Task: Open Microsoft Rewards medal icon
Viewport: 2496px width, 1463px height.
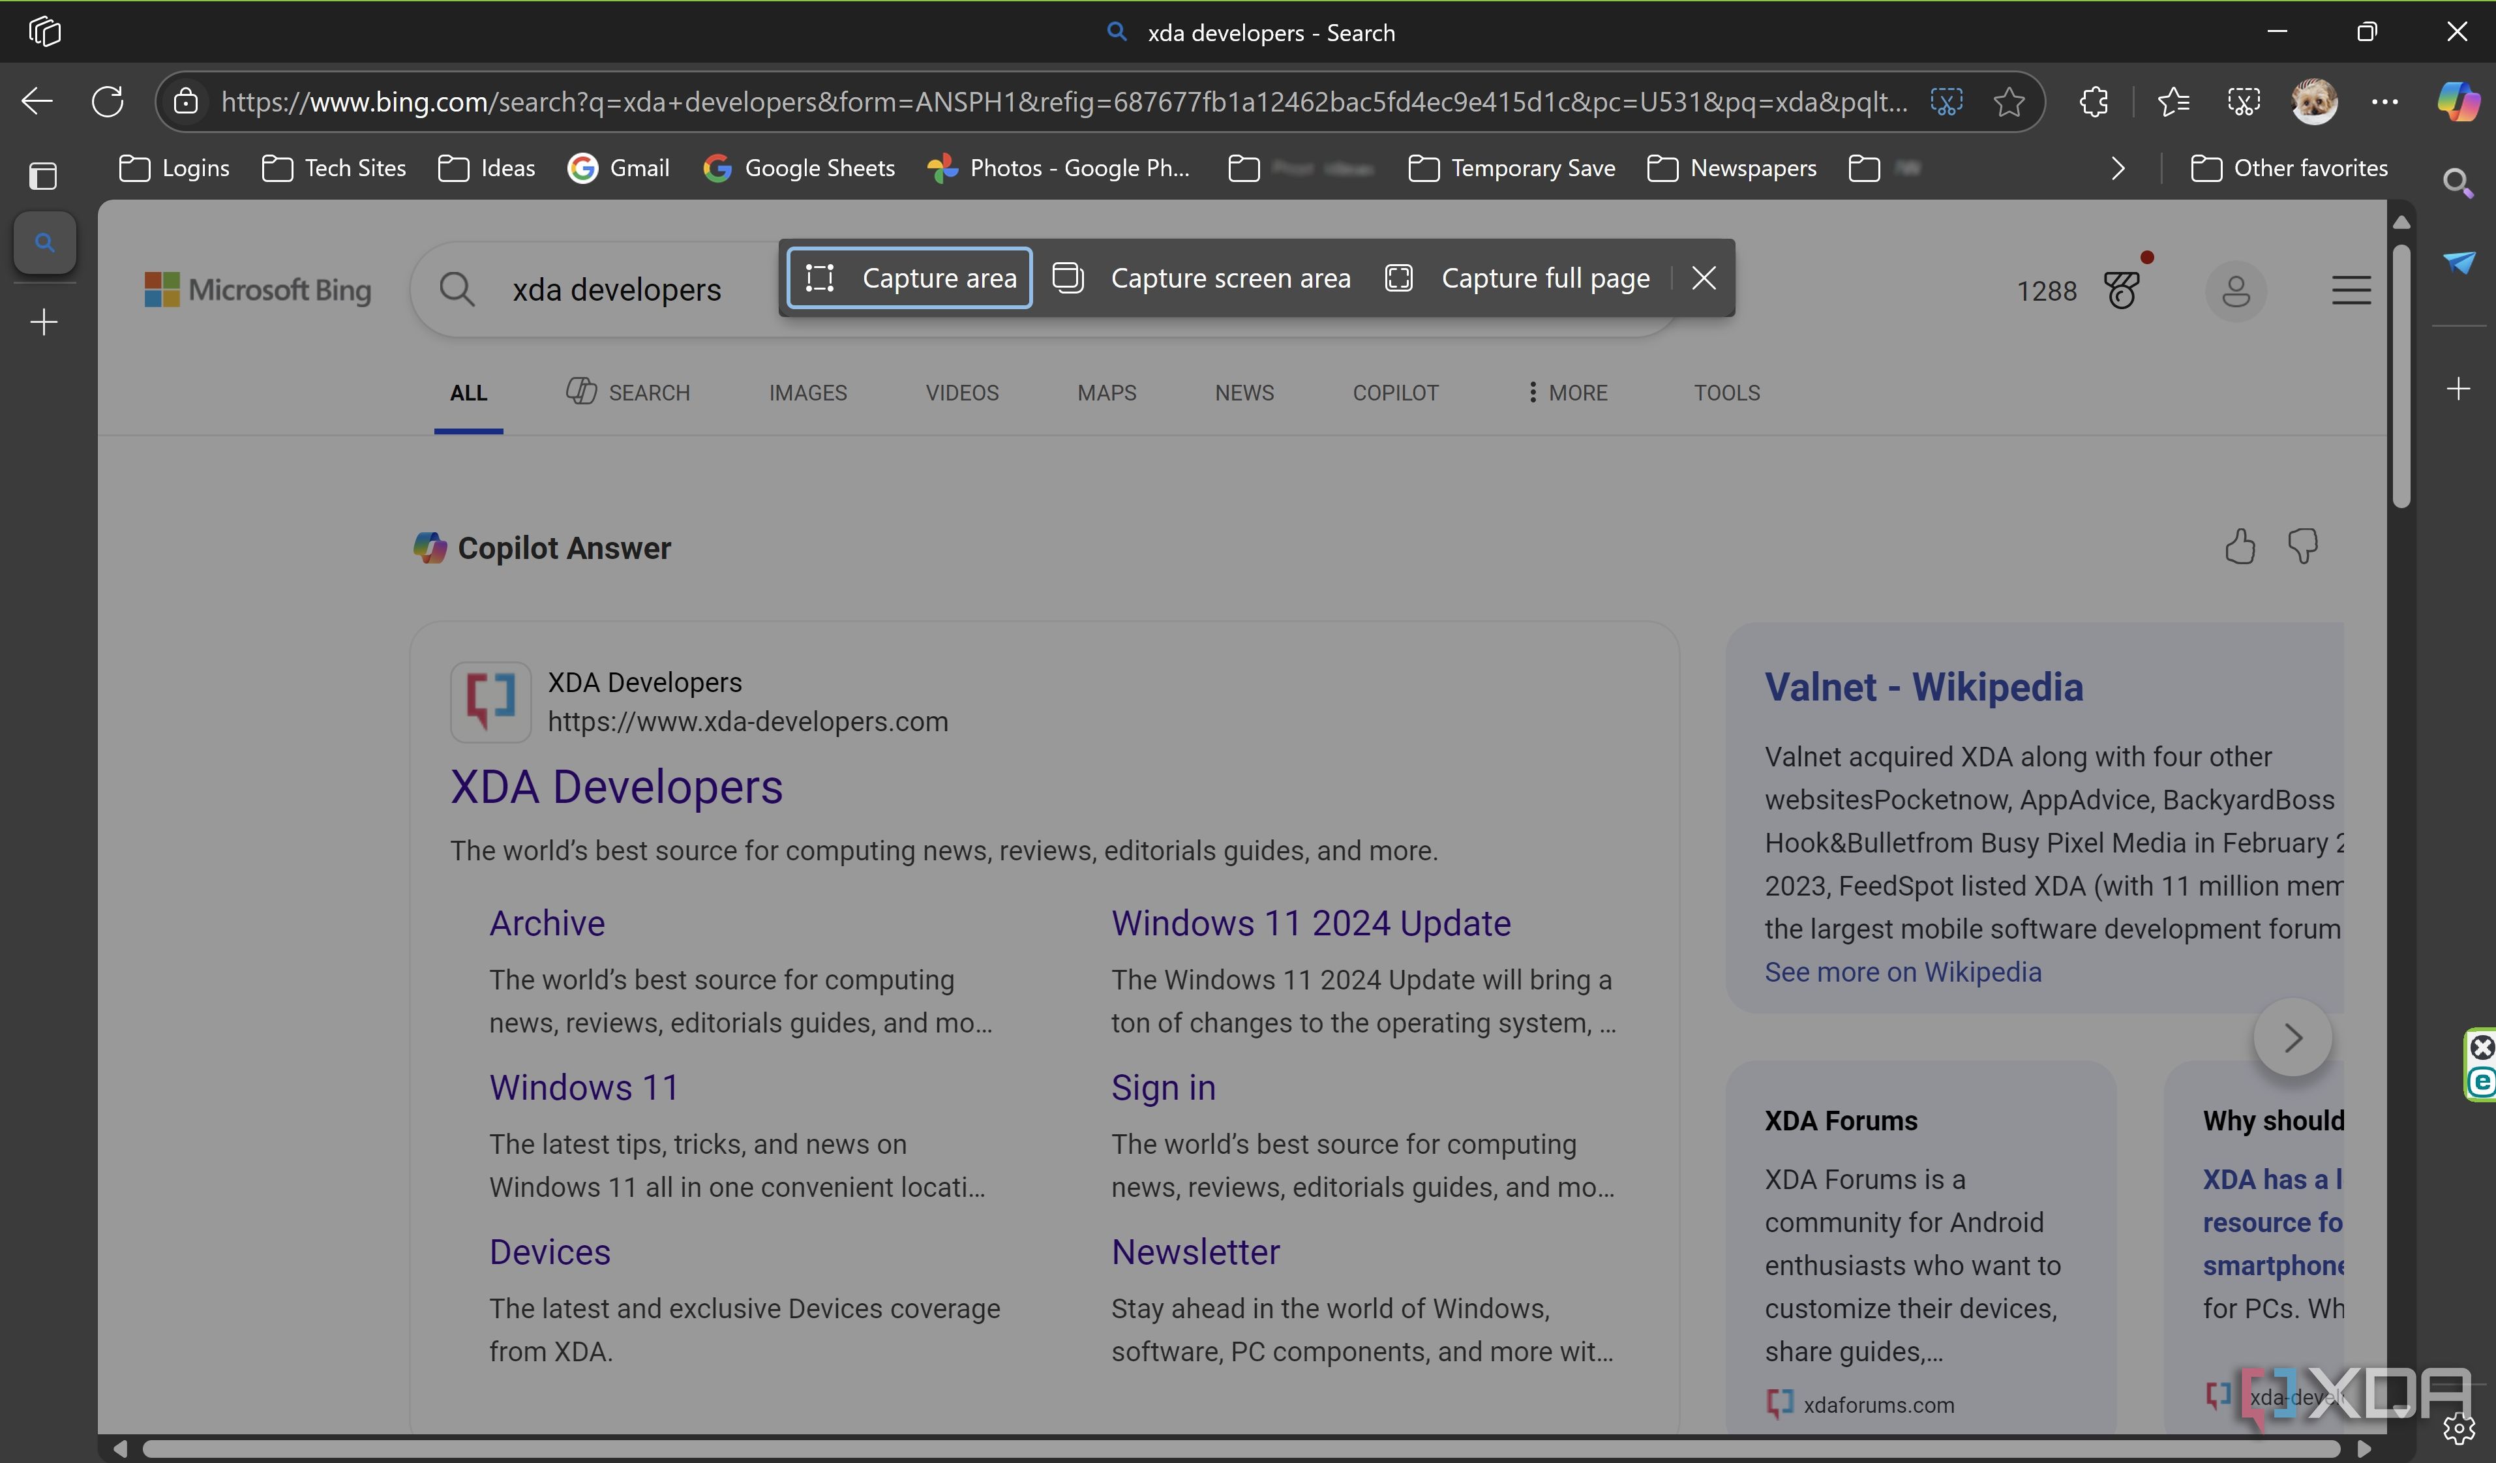Action: (x=2122, y=289)
